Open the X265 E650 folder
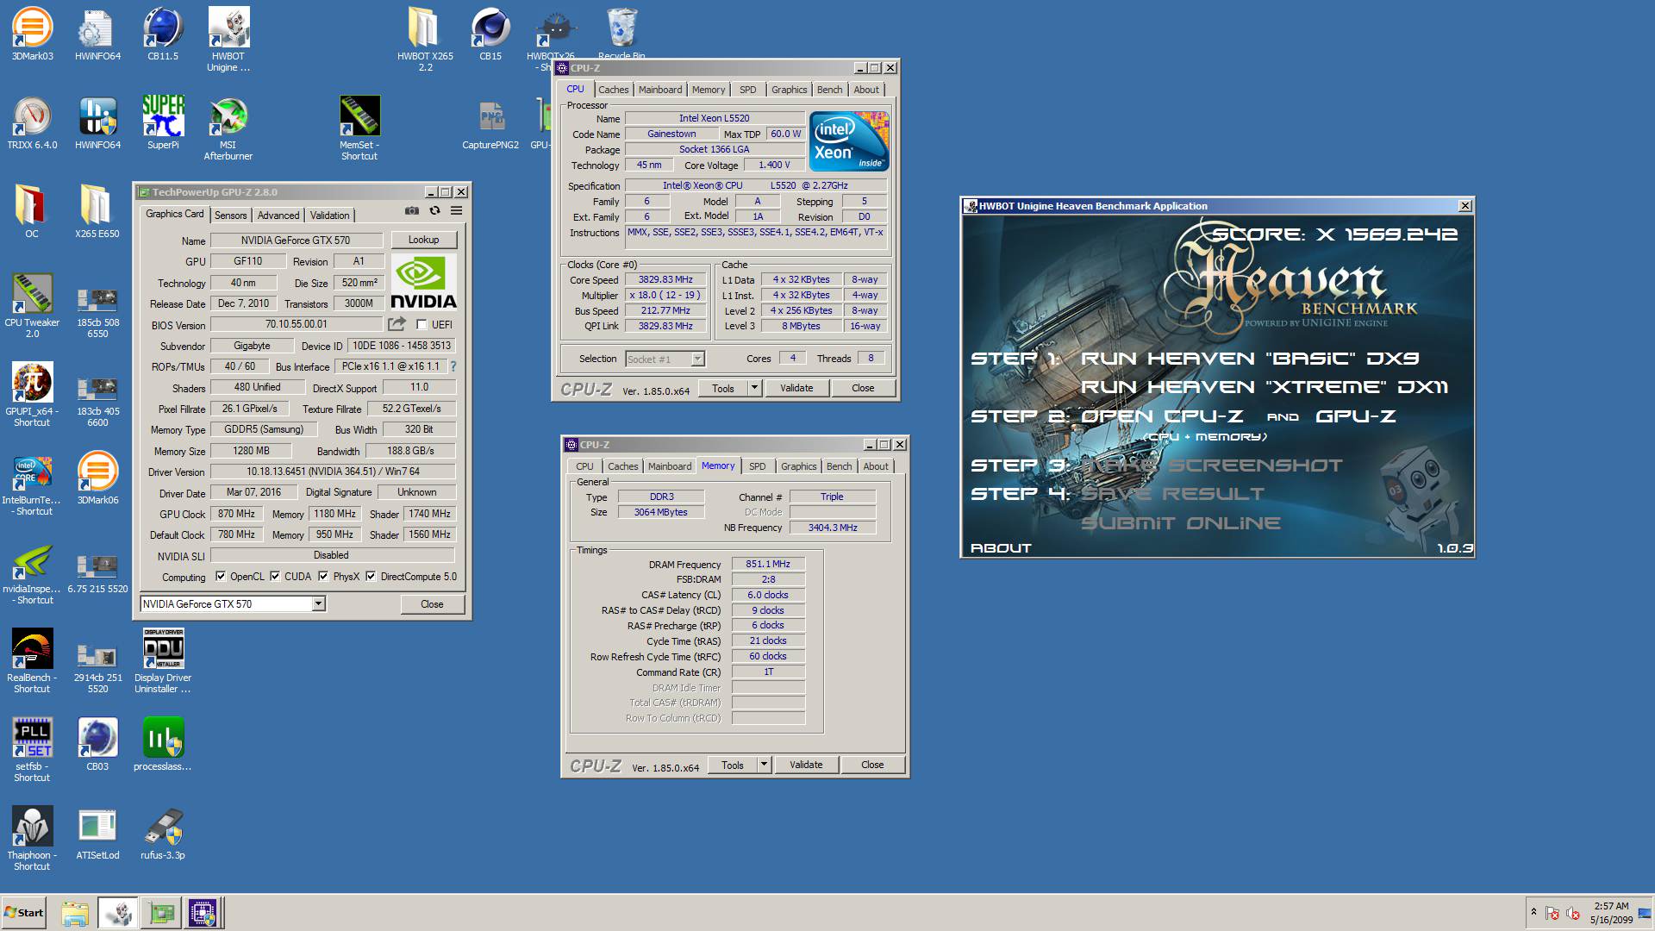The height and width of the screenshot is (931, 1655). pyautogui.click(x=97, y=212)
